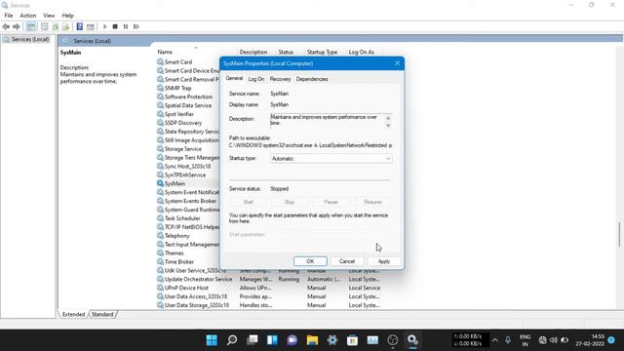The height and width of the screenshot is (351, 624).
Task: Click the services list vertical scrollbar thumb
Action: coord(619,234)
